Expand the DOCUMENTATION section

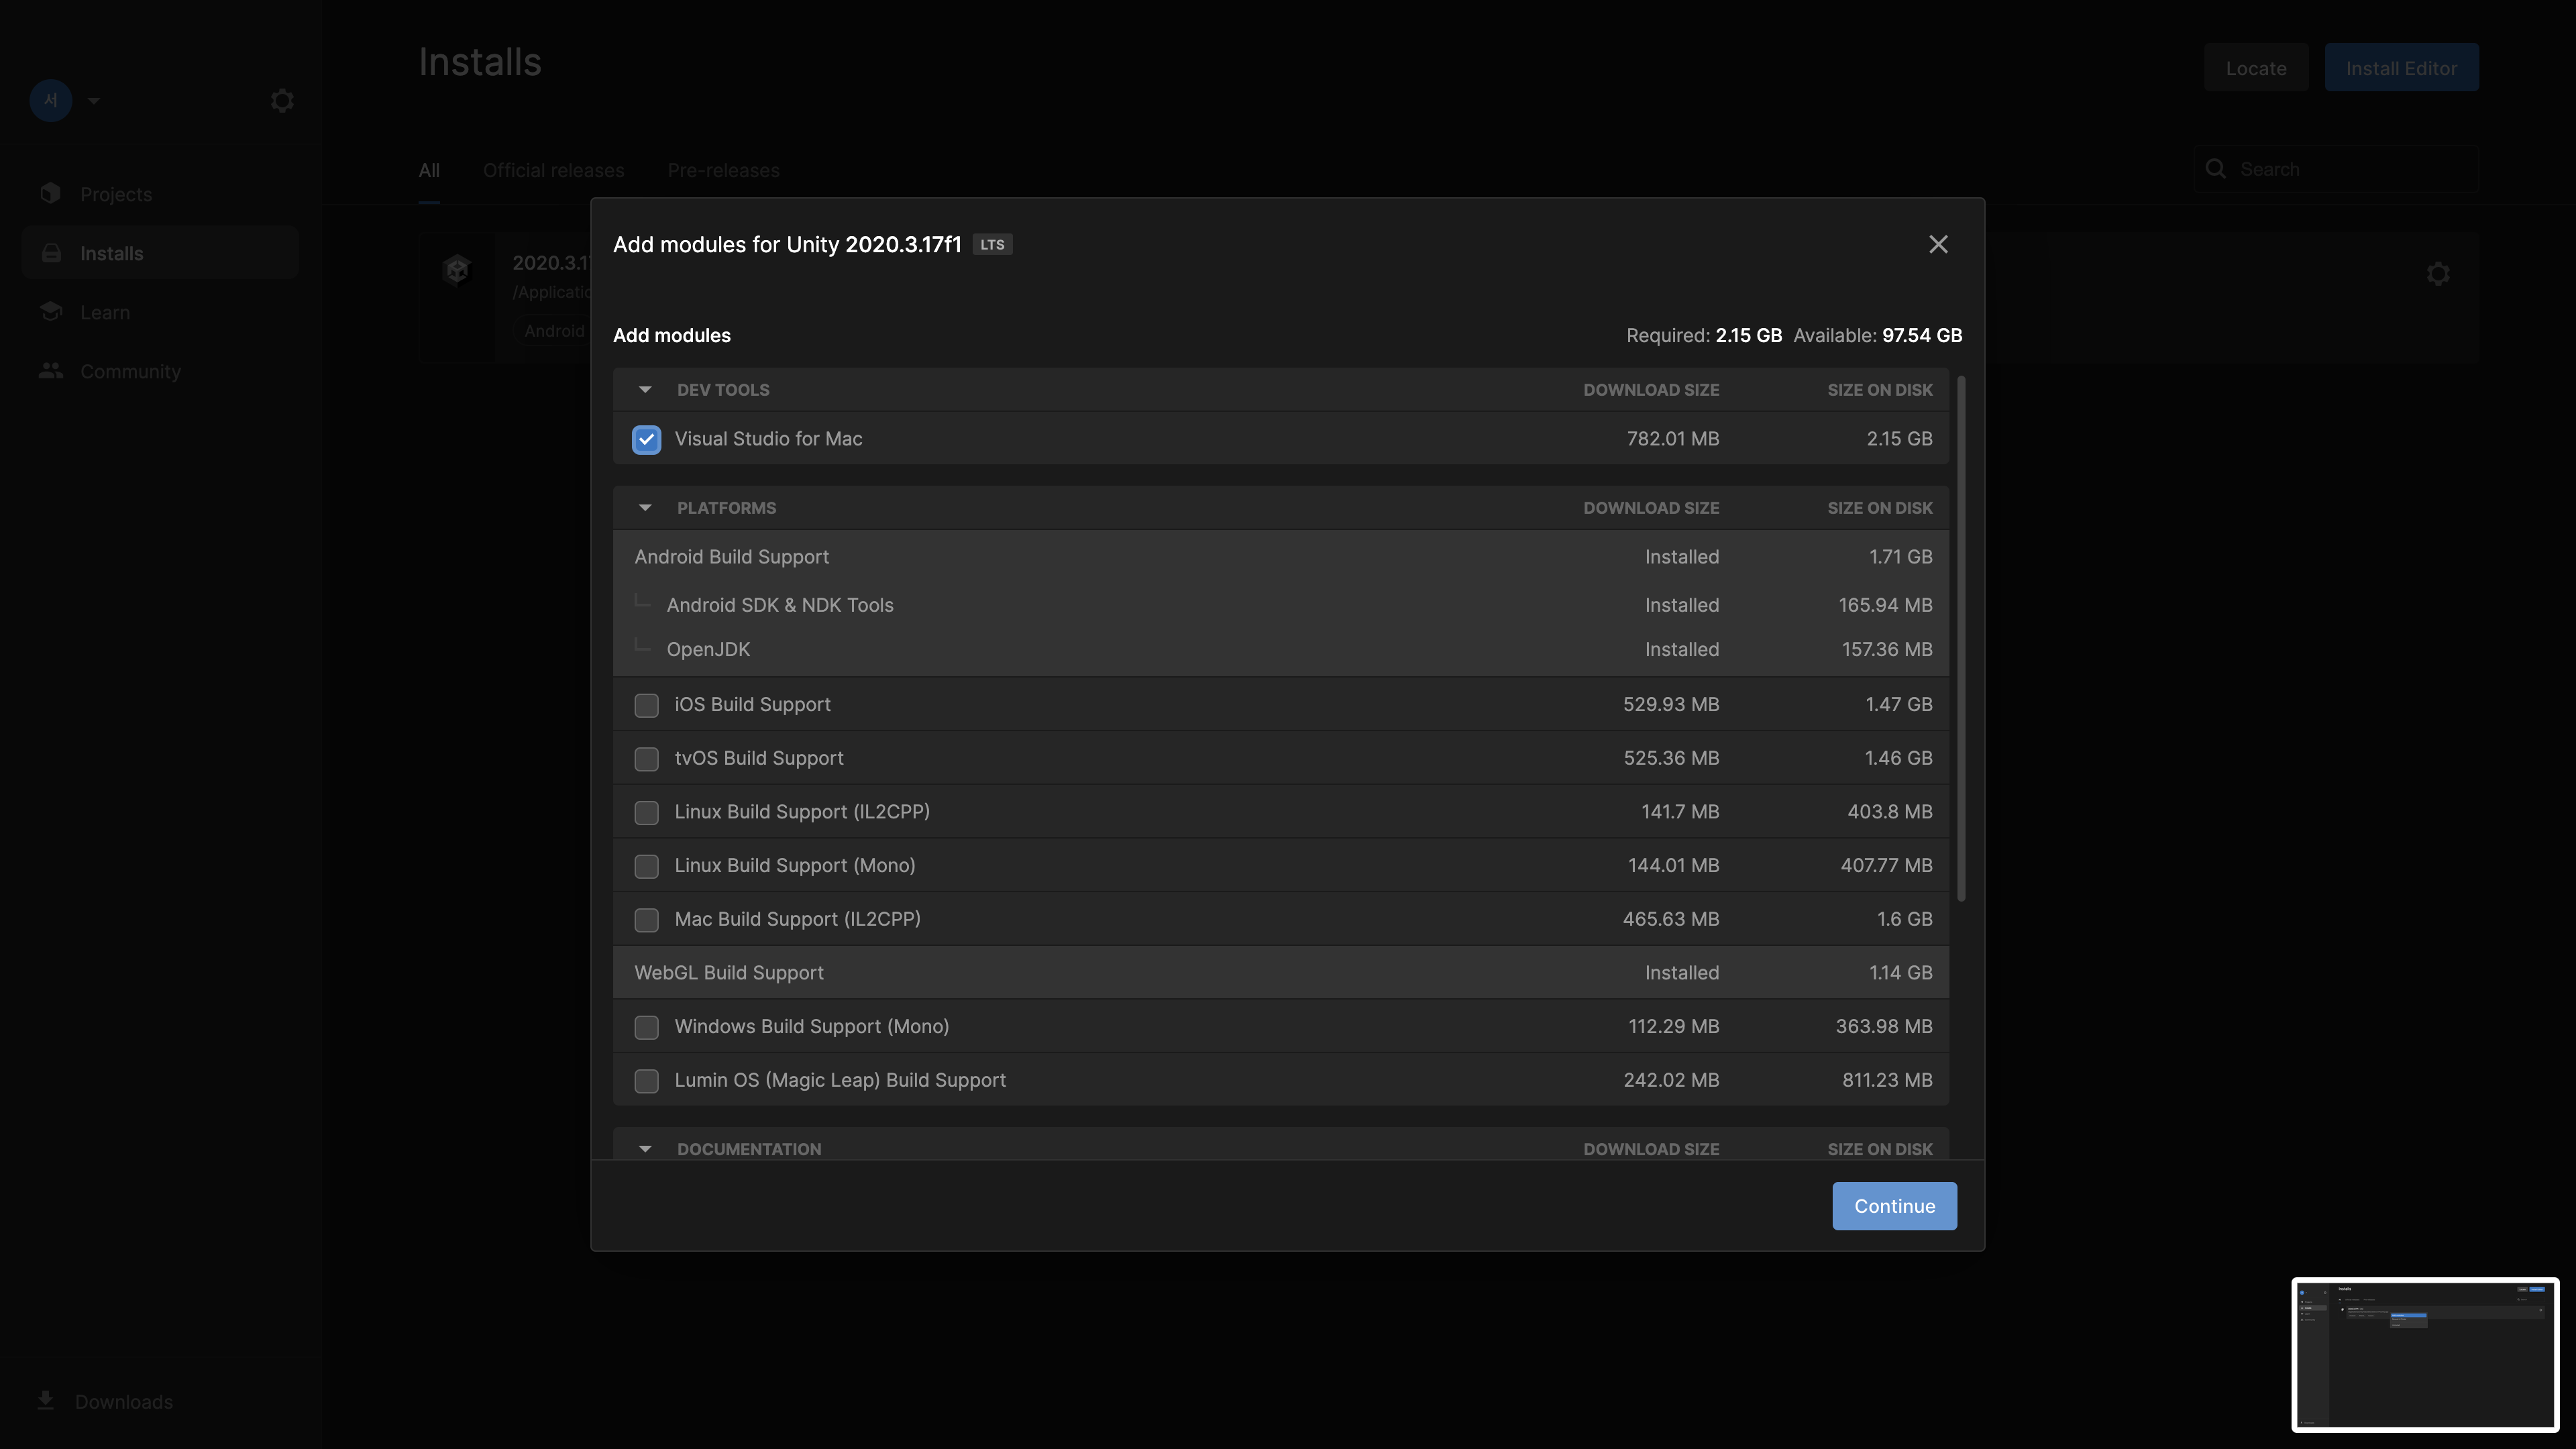click(x=644, y=1148)
